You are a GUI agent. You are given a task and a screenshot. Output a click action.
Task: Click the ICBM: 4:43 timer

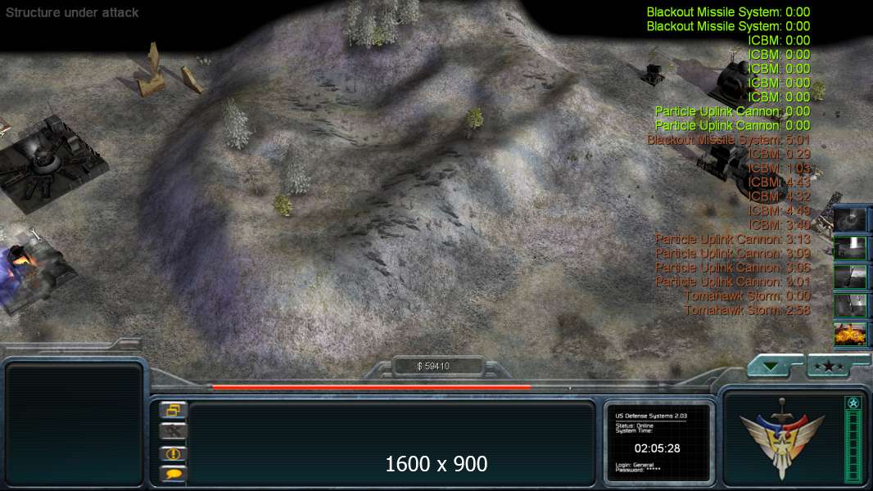[779, 182]
